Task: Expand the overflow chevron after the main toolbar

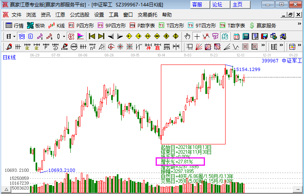Action: pyautogui.click(x=299, y=24)
